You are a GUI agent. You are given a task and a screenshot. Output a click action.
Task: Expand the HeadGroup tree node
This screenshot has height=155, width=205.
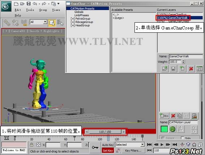coord(73,26)
